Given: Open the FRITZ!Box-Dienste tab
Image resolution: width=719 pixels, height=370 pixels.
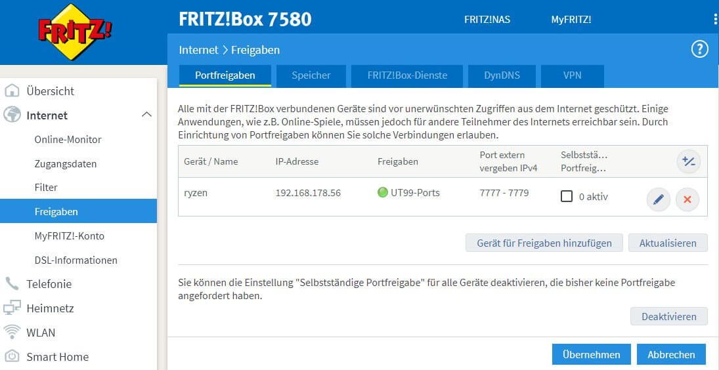Looking at the screenshot, I should tap(407, 75).
